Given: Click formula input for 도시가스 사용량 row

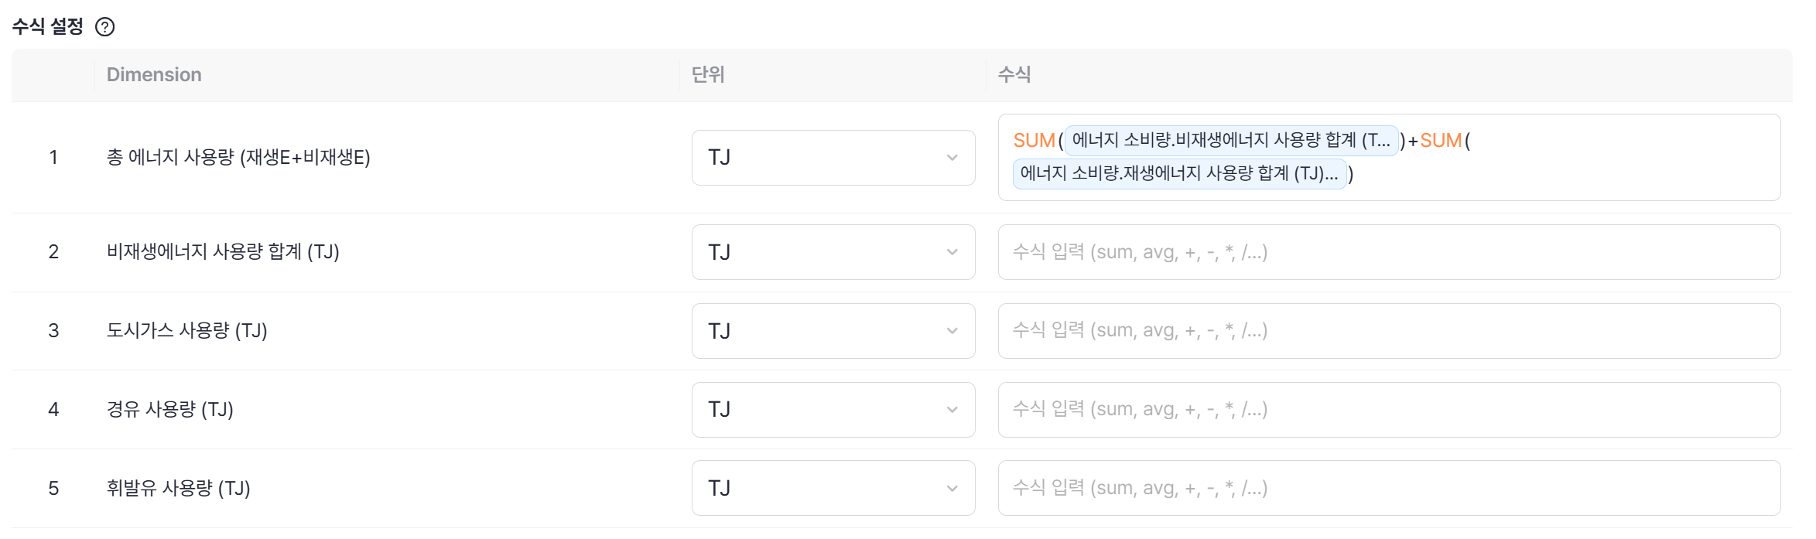Looking at the screenshot, I should coord(1388,331).
